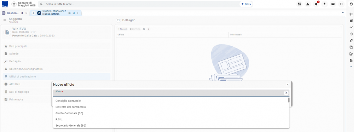Toggle bookmark on Nuovo ufficio tab
This screenshot has width=354, height=132.
point(74,13)
